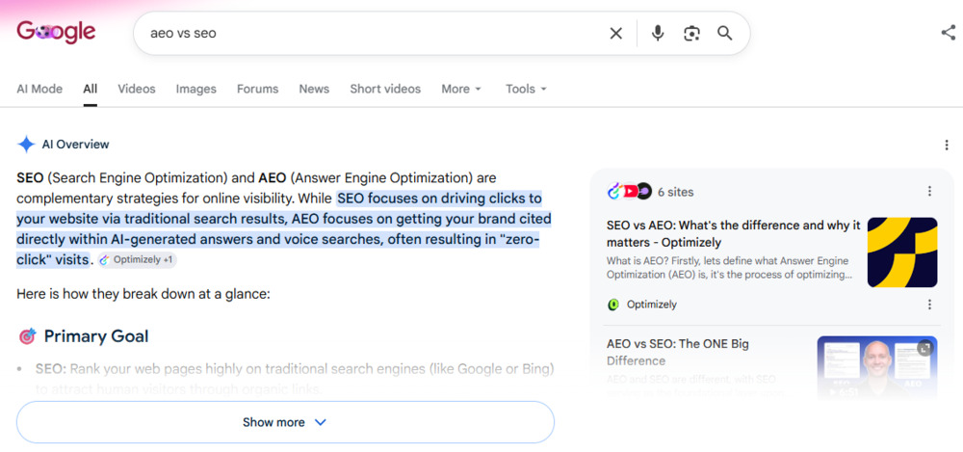963x452 pixels.
Task: Click the Optimizely favicon under the first result
Action: 612,305
